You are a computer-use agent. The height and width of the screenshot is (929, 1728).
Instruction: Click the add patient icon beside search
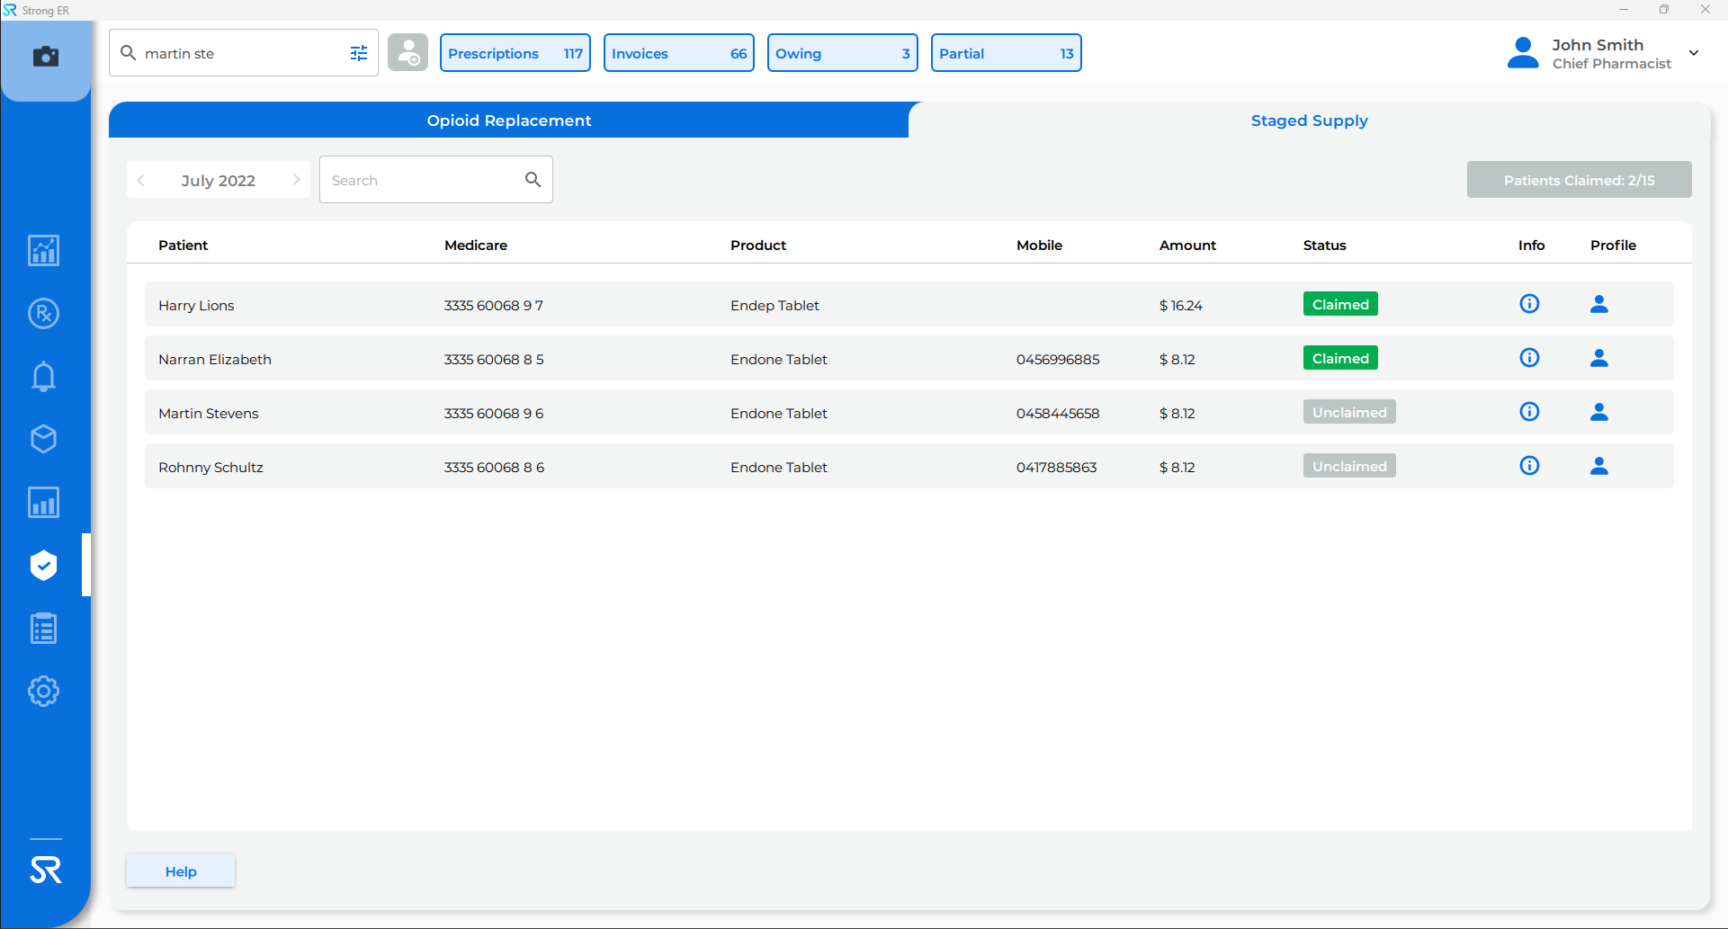tap(407, 52)
